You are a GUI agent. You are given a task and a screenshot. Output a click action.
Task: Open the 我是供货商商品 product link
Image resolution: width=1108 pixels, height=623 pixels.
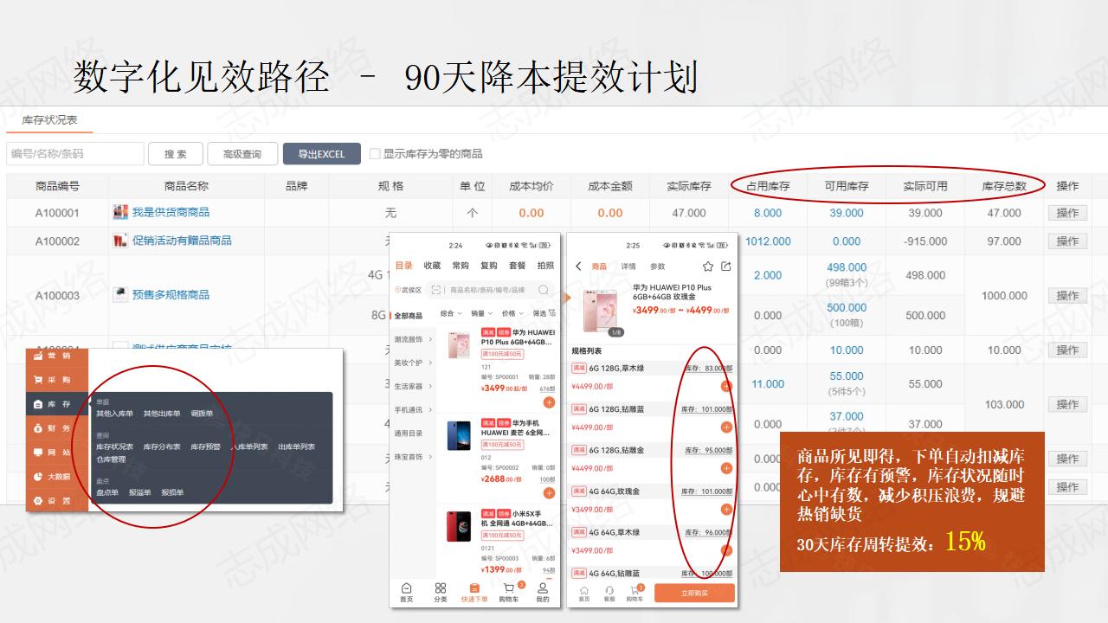point(171,212)
